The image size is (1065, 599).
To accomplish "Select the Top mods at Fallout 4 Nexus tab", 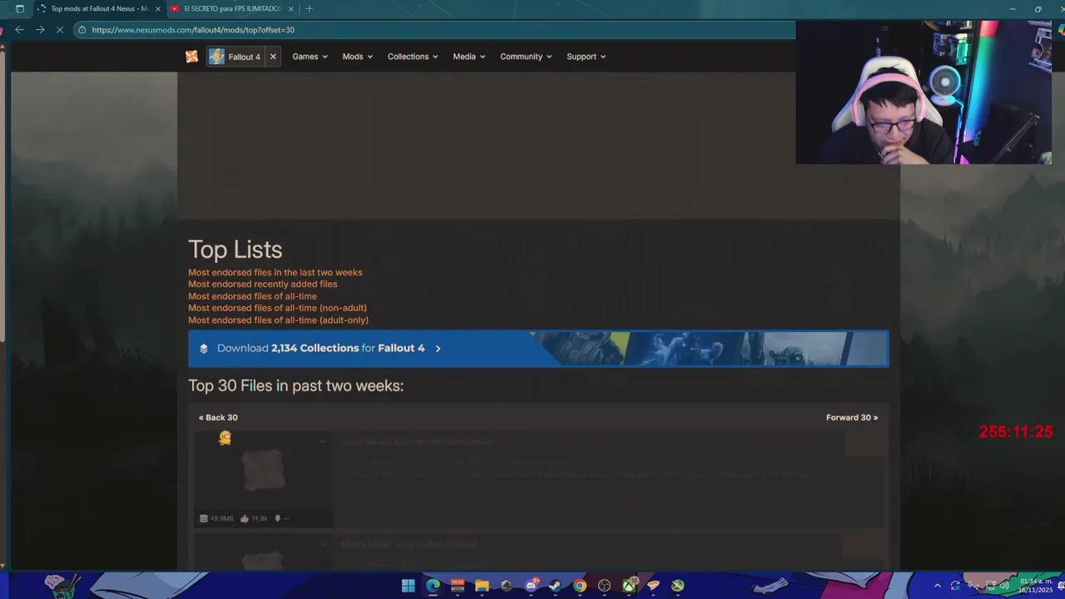I will (x=98, y=9).
